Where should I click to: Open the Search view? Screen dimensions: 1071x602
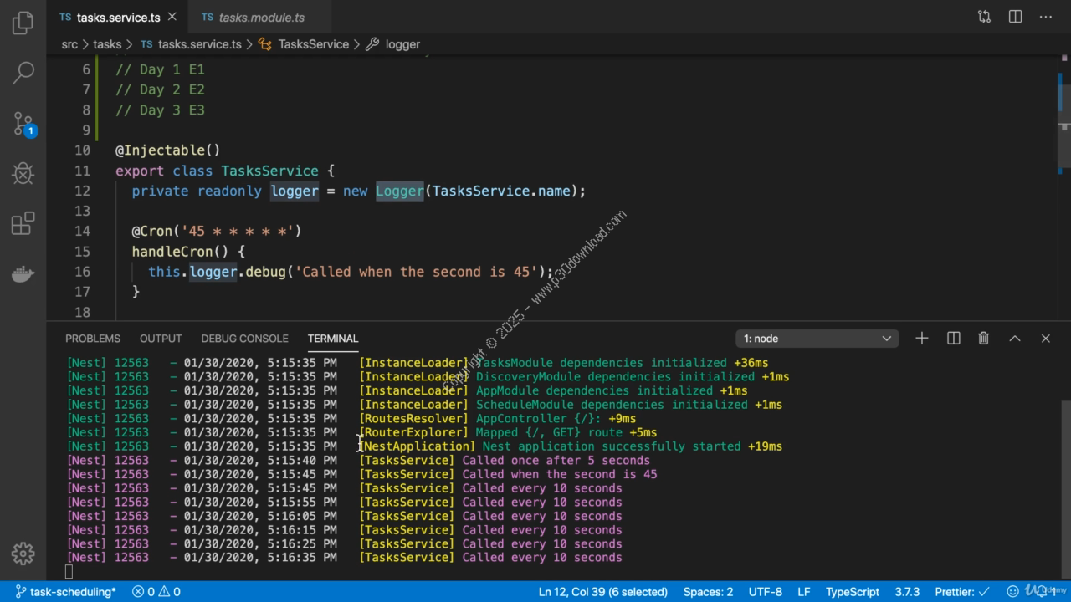pos(23,73)
